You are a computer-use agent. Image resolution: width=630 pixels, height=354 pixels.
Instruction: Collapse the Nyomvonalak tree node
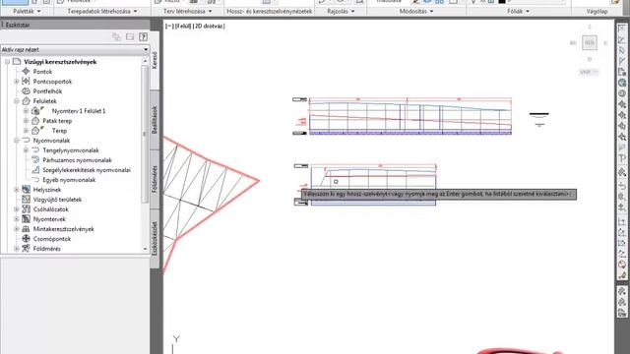[x=17, y=141]
